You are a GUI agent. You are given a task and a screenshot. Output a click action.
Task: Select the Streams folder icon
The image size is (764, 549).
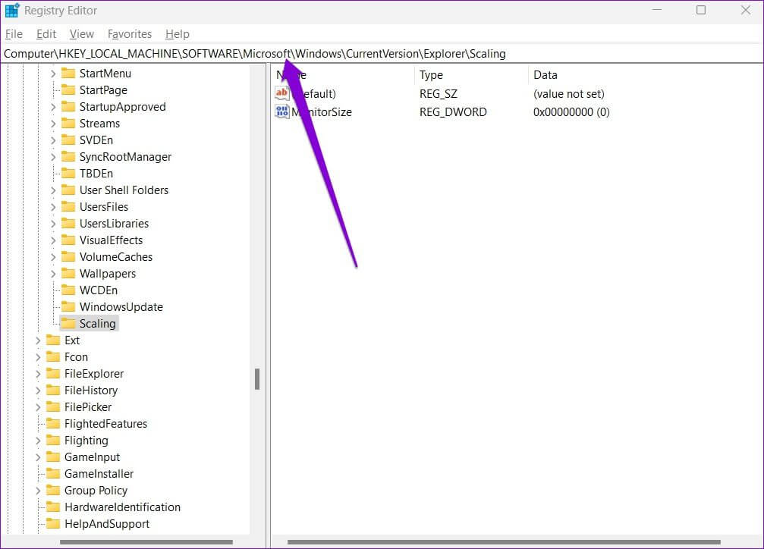point(68,124)
